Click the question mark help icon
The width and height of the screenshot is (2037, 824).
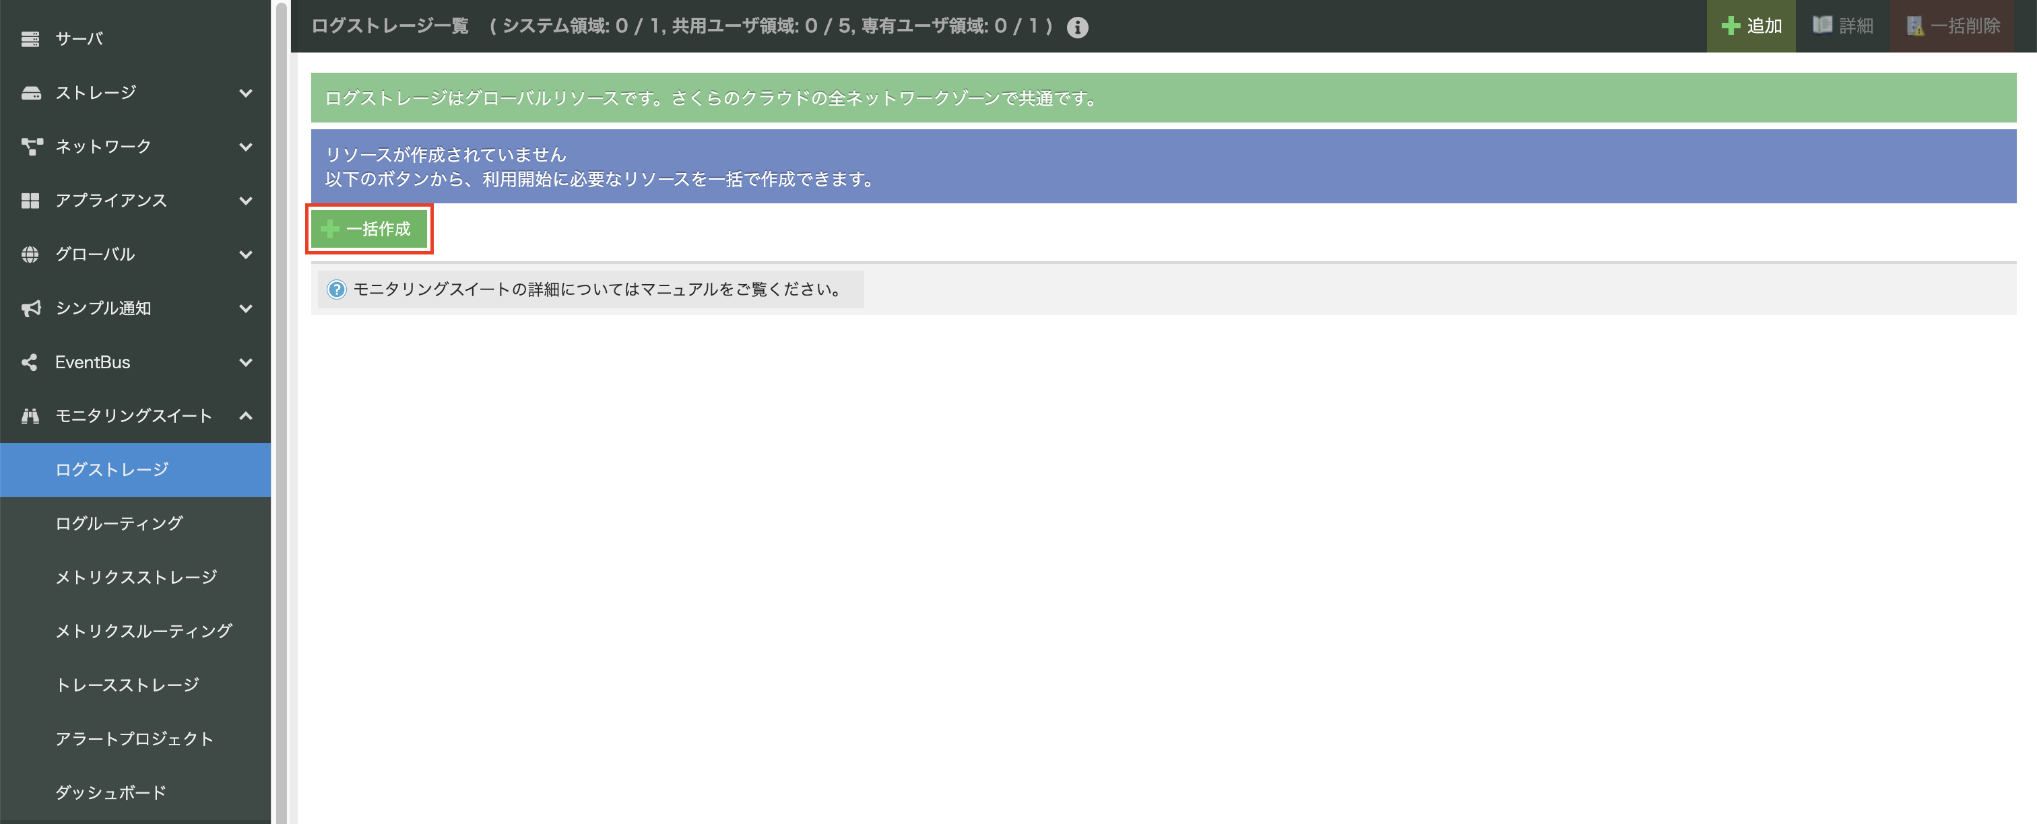tap(336, 289)
